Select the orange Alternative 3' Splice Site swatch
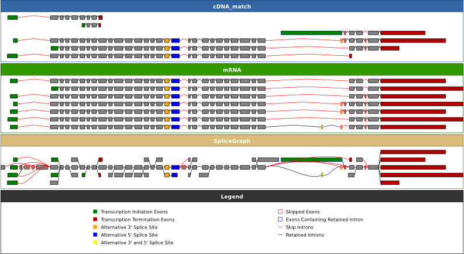 pos(95,227)
